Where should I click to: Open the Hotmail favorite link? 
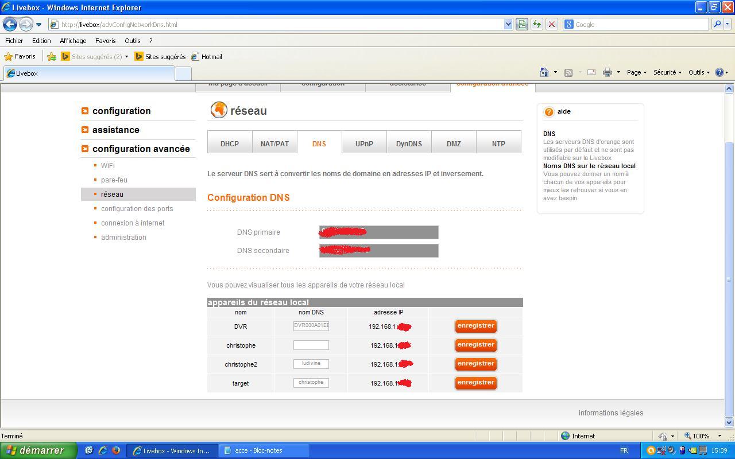[x=207, y=56]
